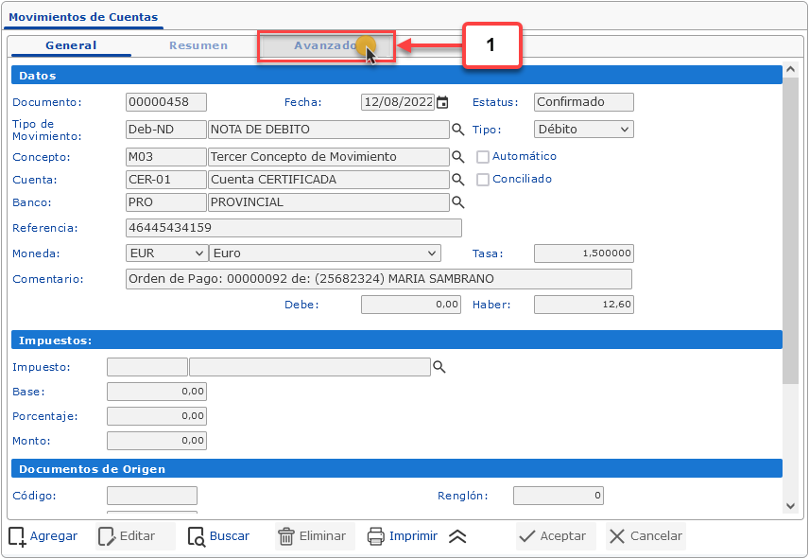Click the Comentario text field
809x559 pixels.
pyautogui.click(x=378, y=279)
